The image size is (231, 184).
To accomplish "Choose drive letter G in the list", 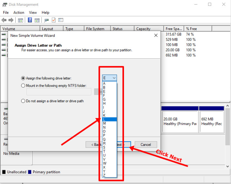I will click(109, 99).
